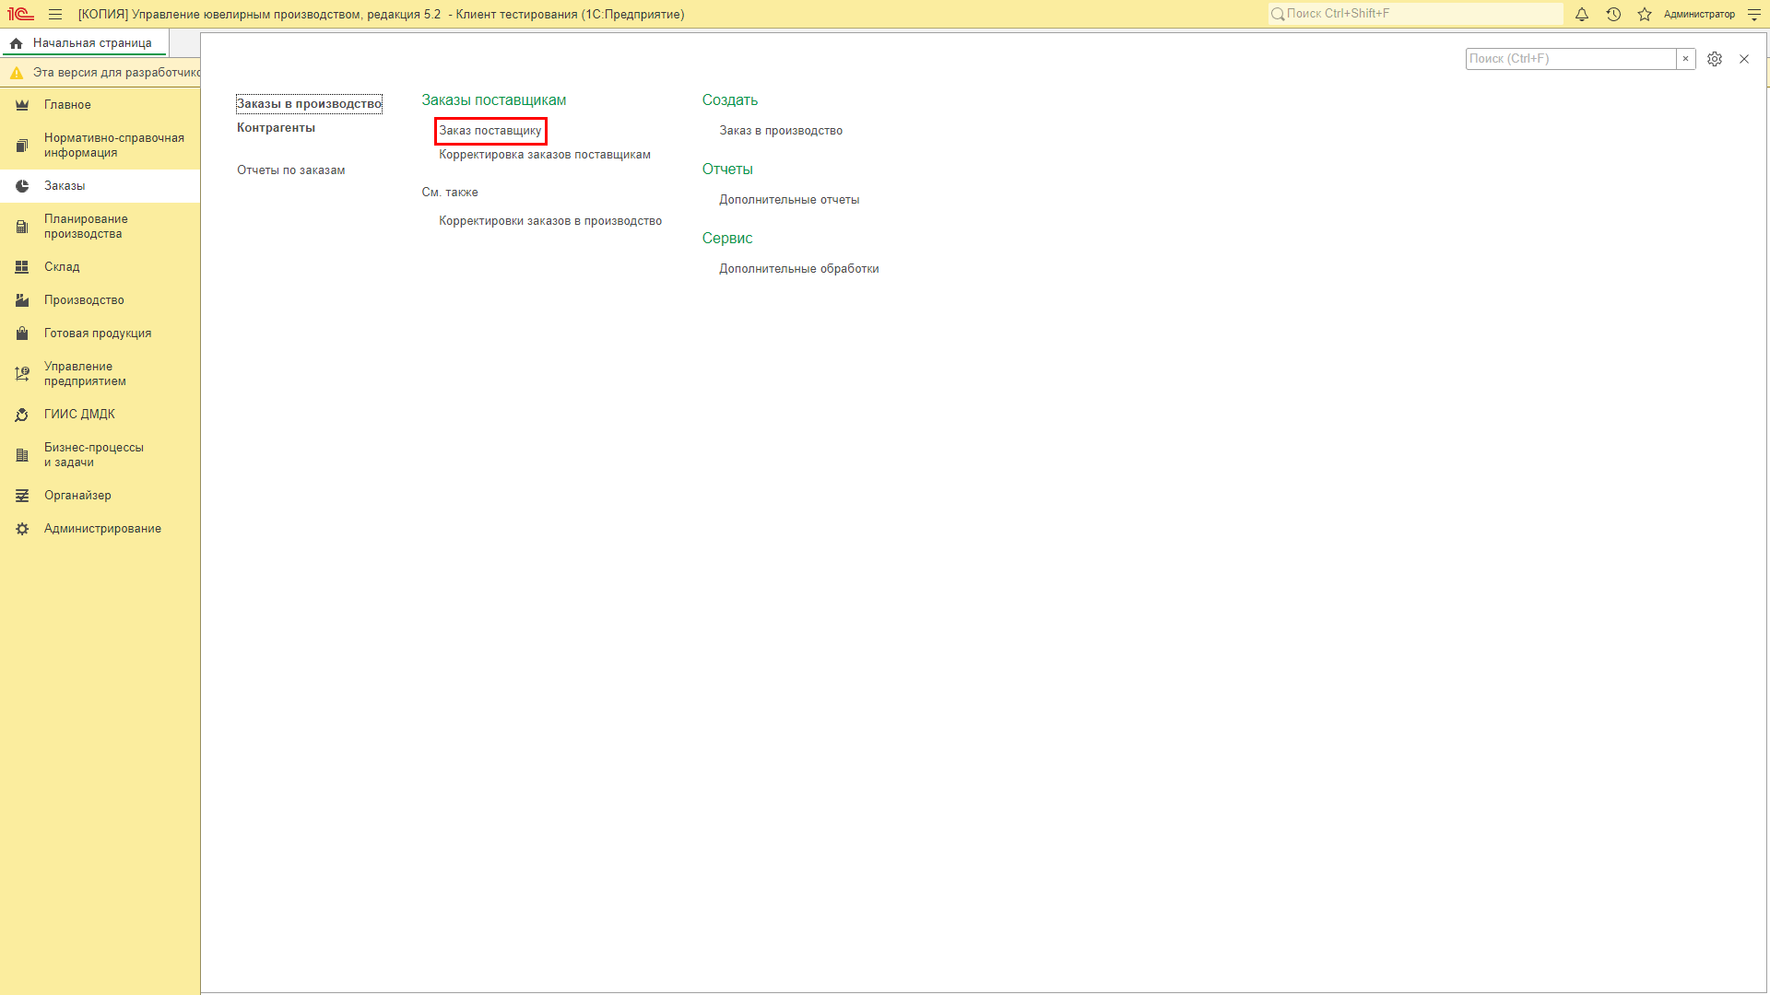Image resolution: width=1770 pixels, height=995 pixels.
Task: Create Заказ в производство
Action: coord(781,131)
